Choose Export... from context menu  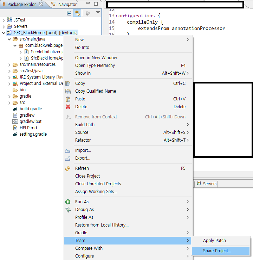(128, 158)
